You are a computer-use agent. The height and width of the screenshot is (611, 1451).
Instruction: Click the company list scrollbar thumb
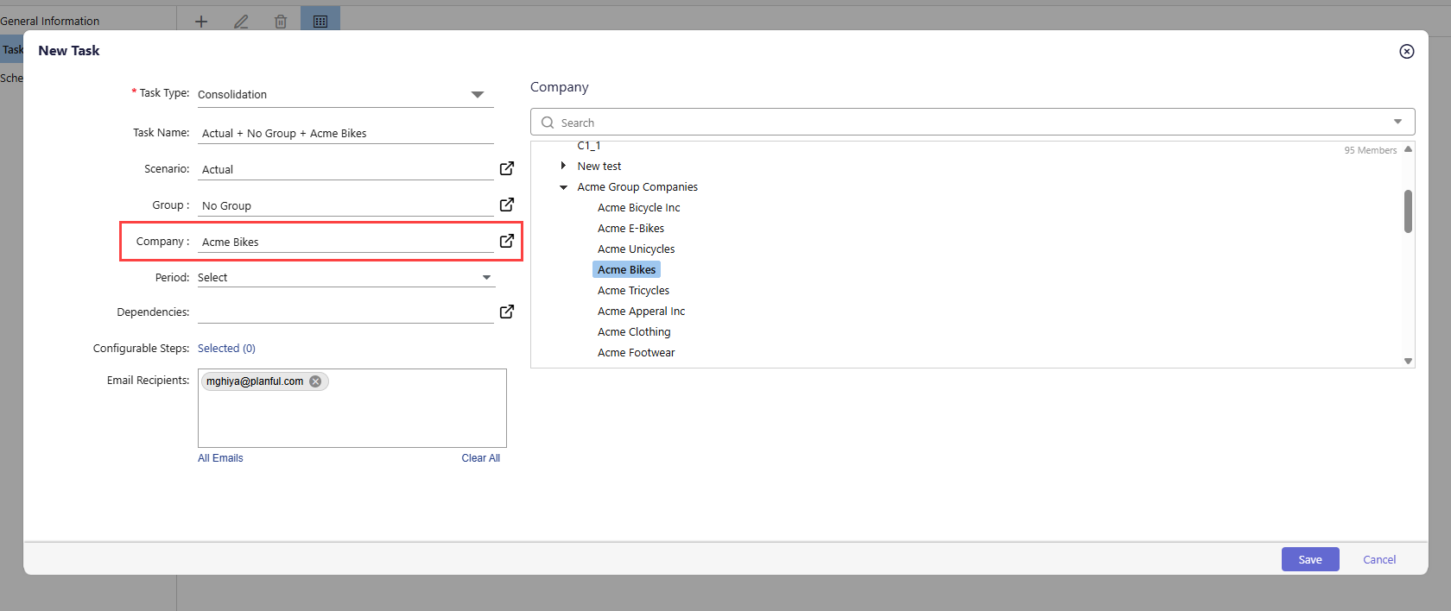(1408, 211)
